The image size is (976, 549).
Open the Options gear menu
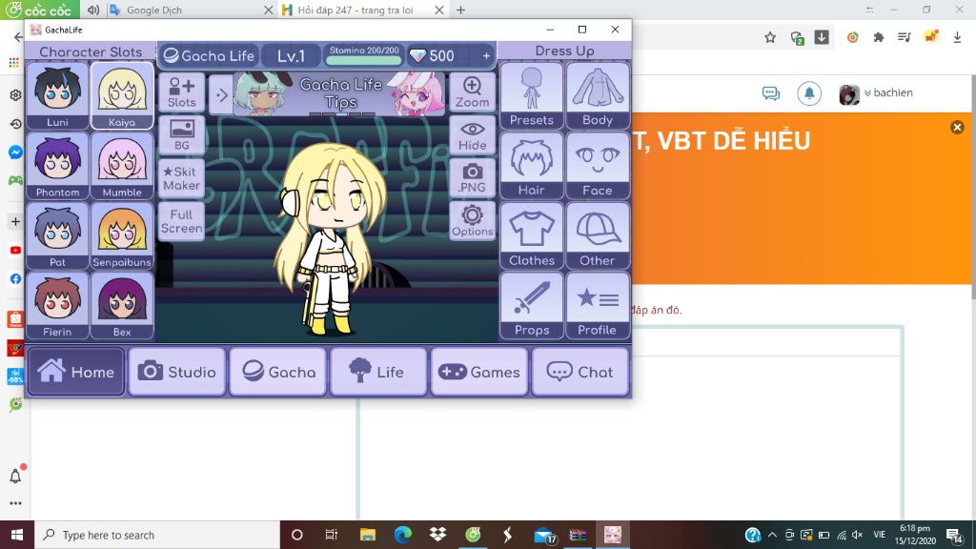point(472,221)
